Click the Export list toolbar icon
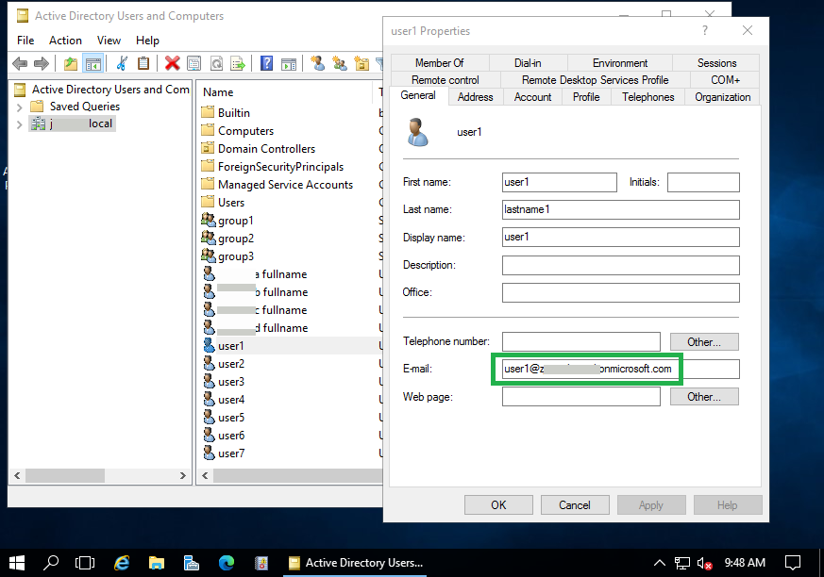 (239, 63)
